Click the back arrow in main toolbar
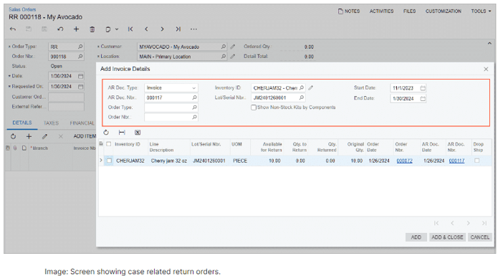The height and width of the screenshot is (276, 498). tap(13, 29)
